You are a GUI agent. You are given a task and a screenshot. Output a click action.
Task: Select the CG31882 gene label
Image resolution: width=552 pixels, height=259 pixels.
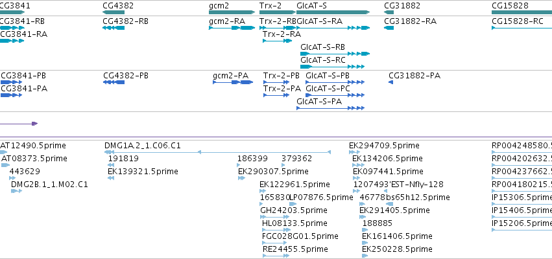point(402,6)
